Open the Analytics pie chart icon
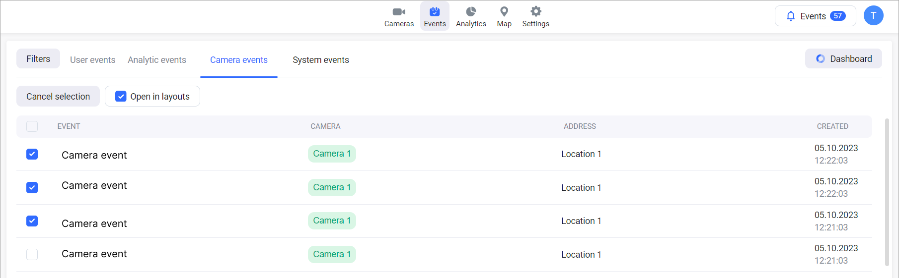 point(471,12)
